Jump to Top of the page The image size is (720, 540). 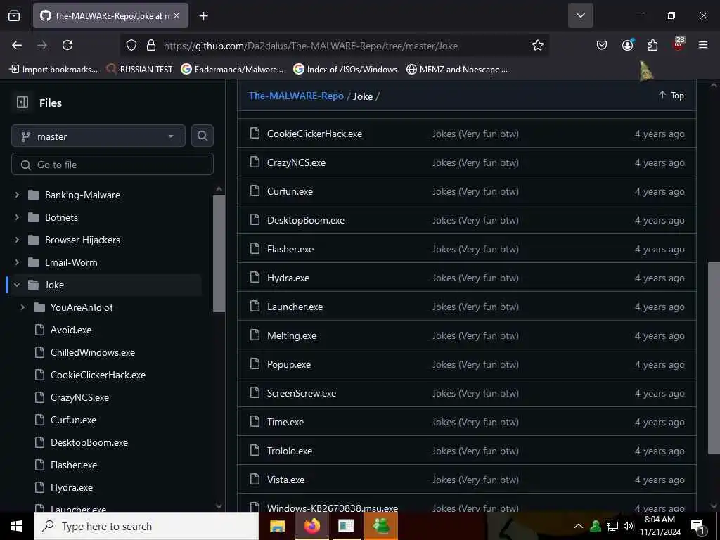671,95
